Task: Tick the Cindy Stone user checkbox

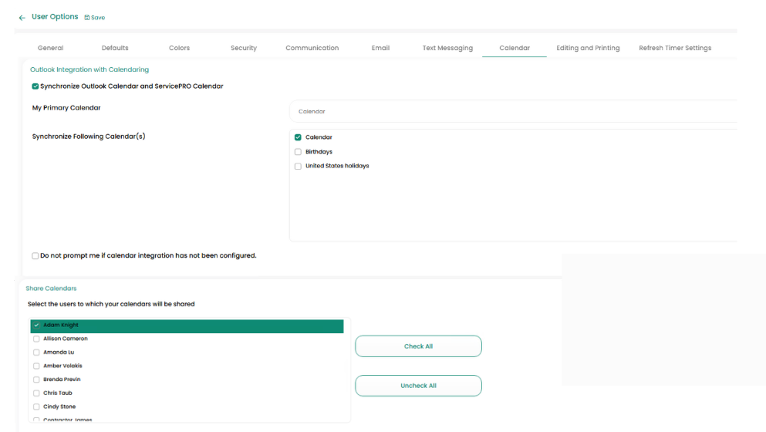Action: tap(36, 407)
